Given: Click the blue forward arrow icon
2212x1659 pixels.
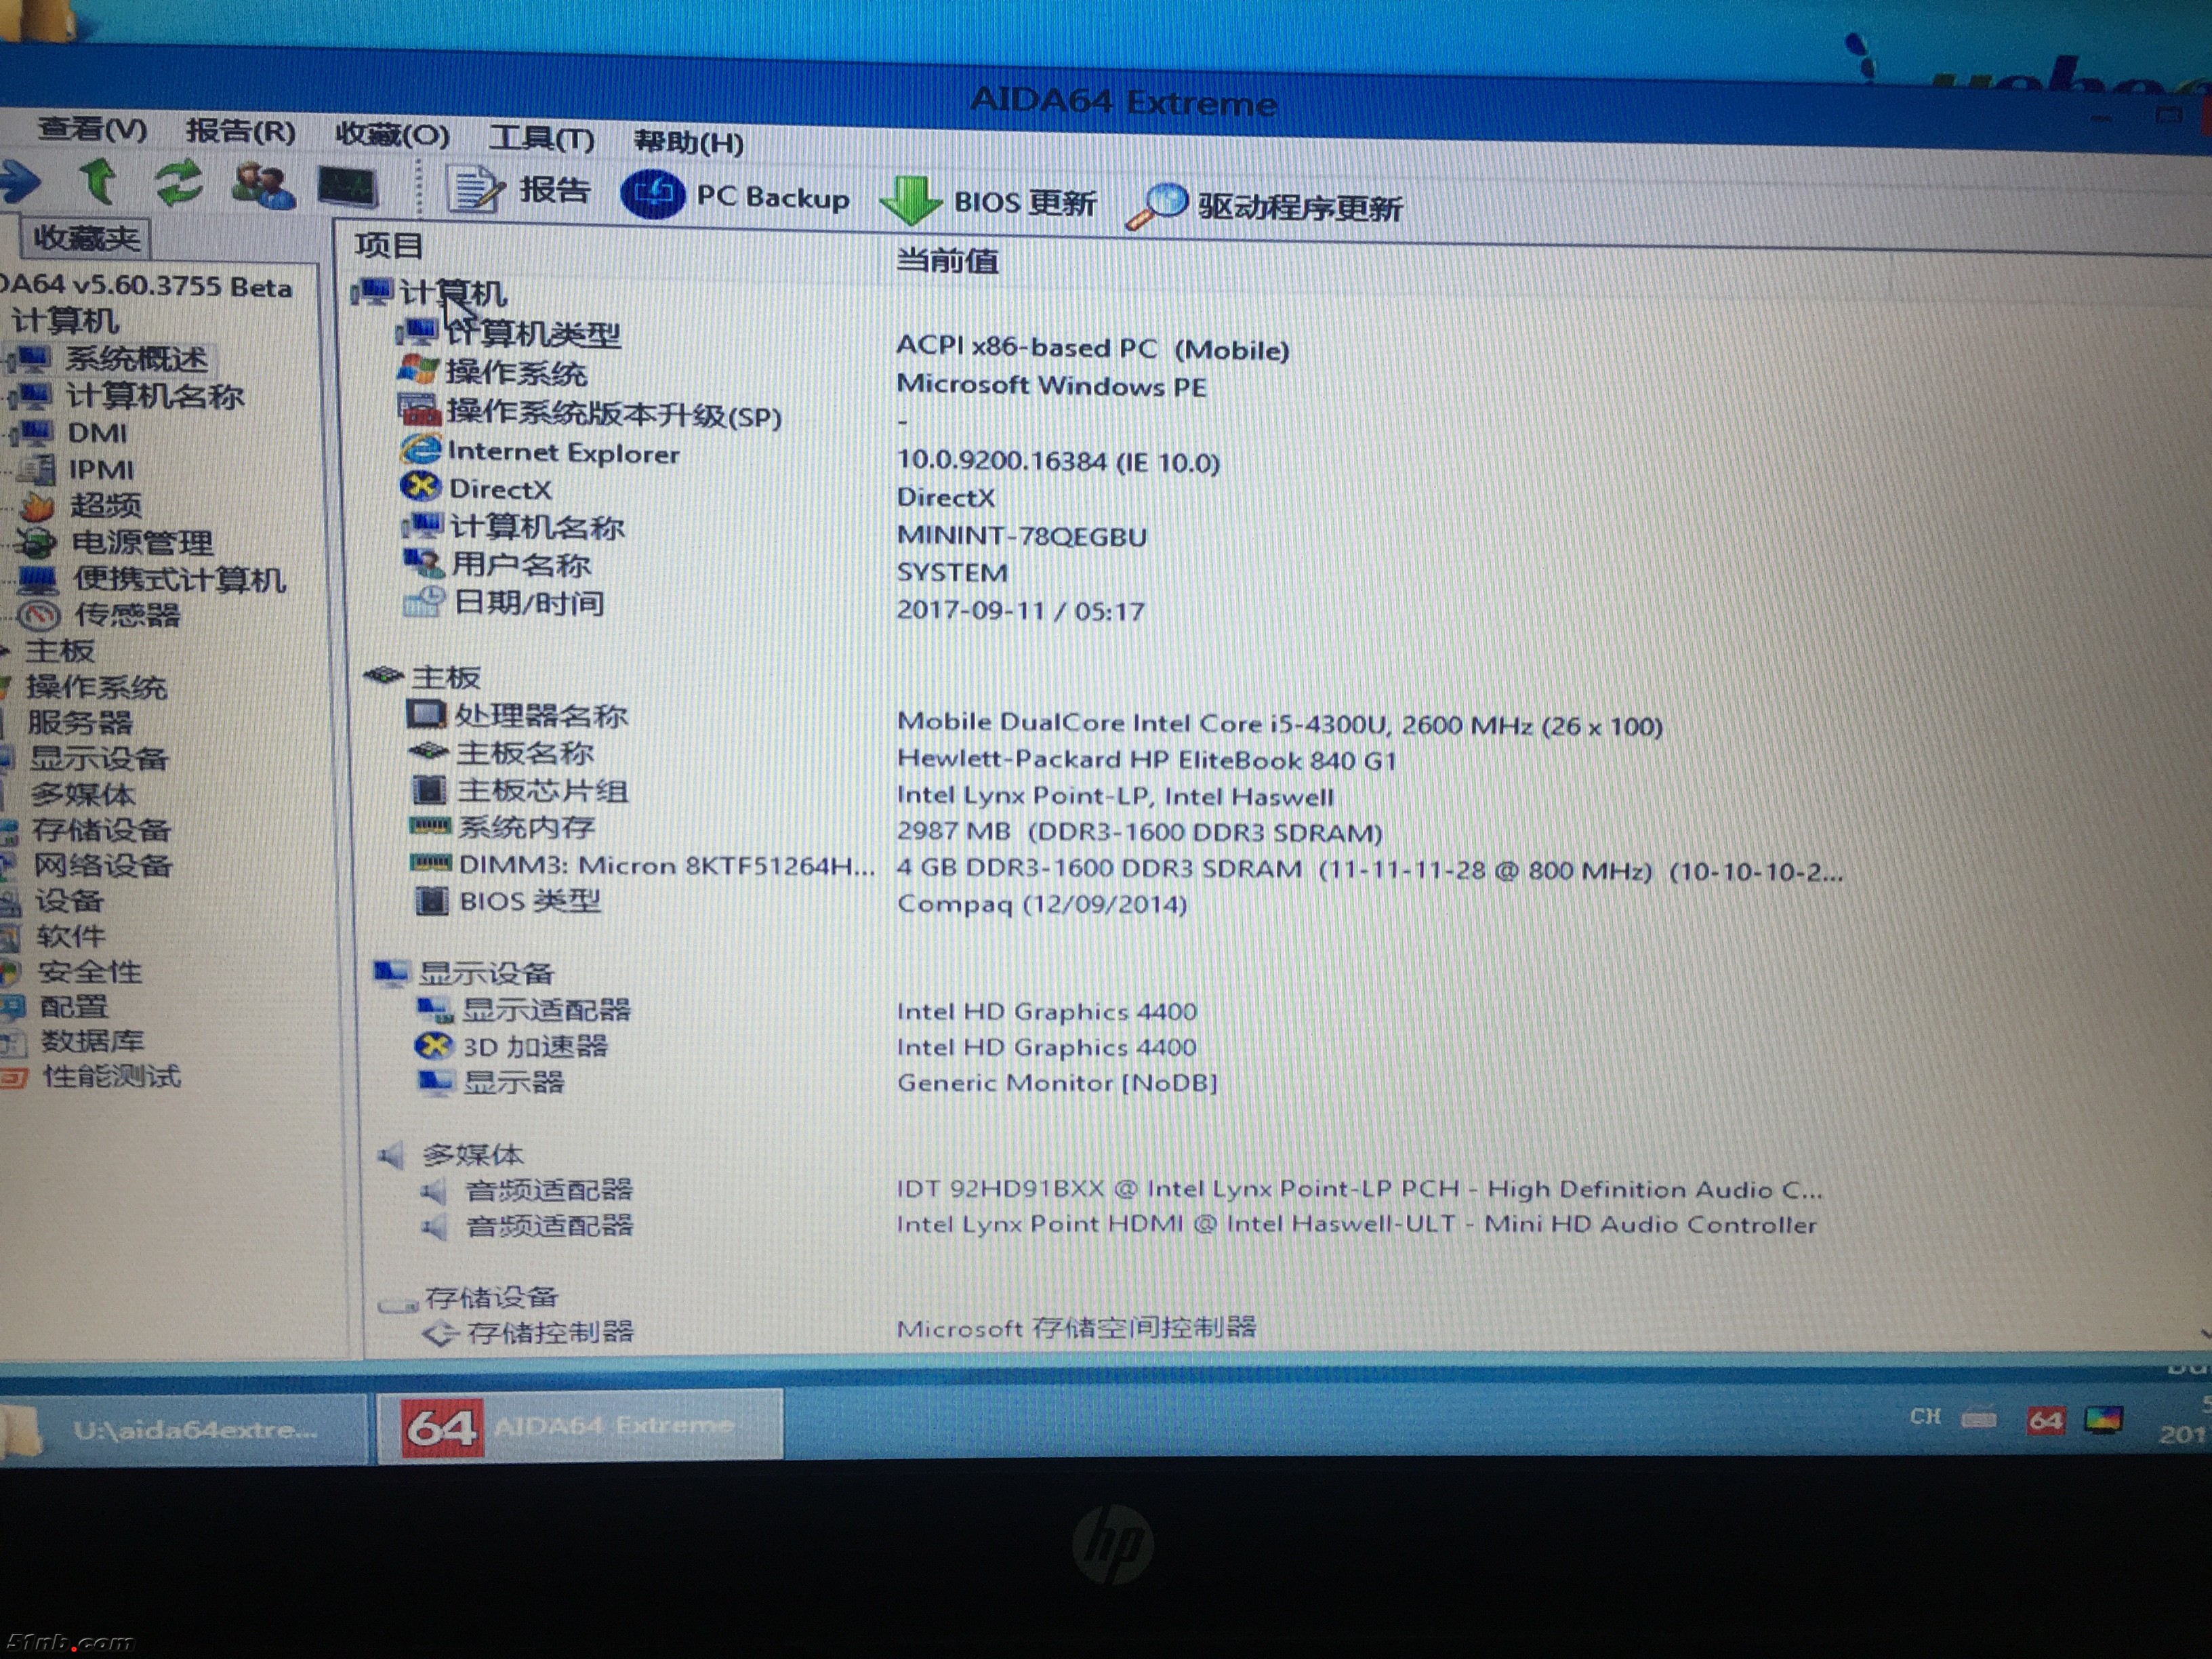Looking at the screenshot, I should pyautogui.click(x=20, y=181).
